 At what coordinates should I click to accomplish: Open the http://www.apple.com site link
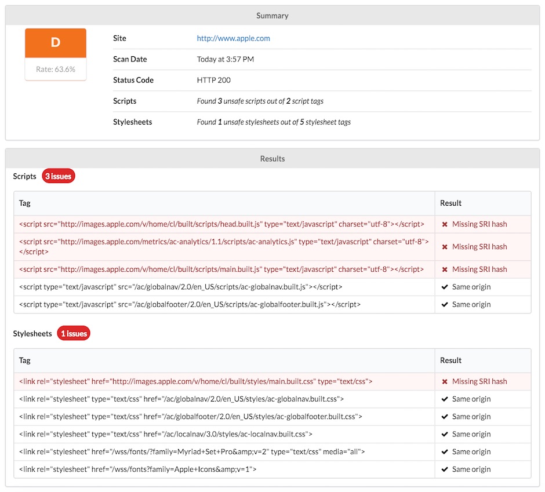[233, 38]
